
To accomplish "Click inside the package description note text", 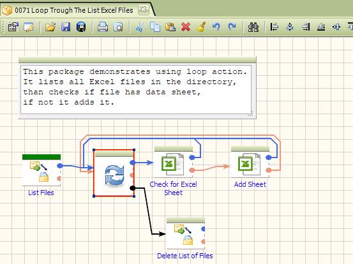I will 136,89.
